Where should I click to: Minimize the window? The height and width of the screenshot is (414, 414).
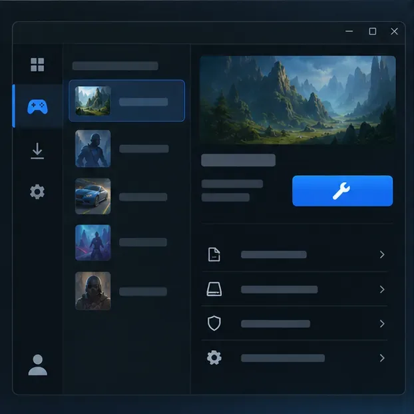pyautogui.click(x=349, y=31)
